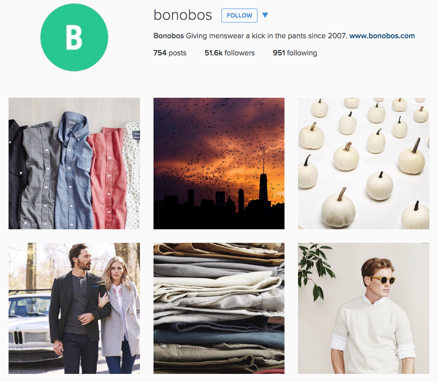Click the blue denim shirt in first photo
This screenshot has height=382, width=438.
click(x=74, y=170)
